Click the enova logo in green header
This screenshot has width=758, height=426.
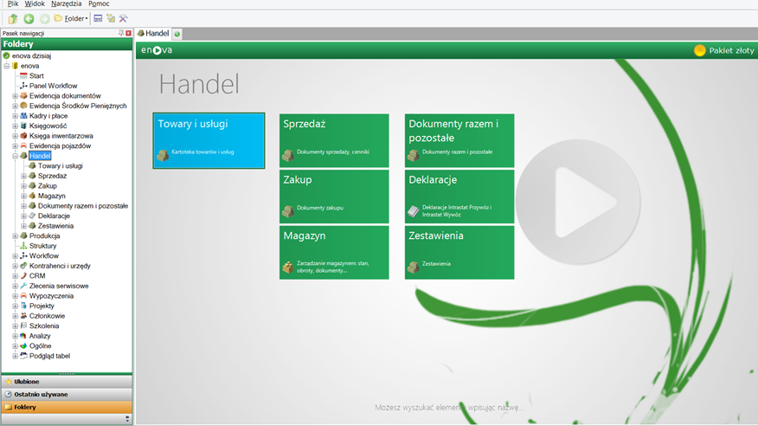click(157, 50)
